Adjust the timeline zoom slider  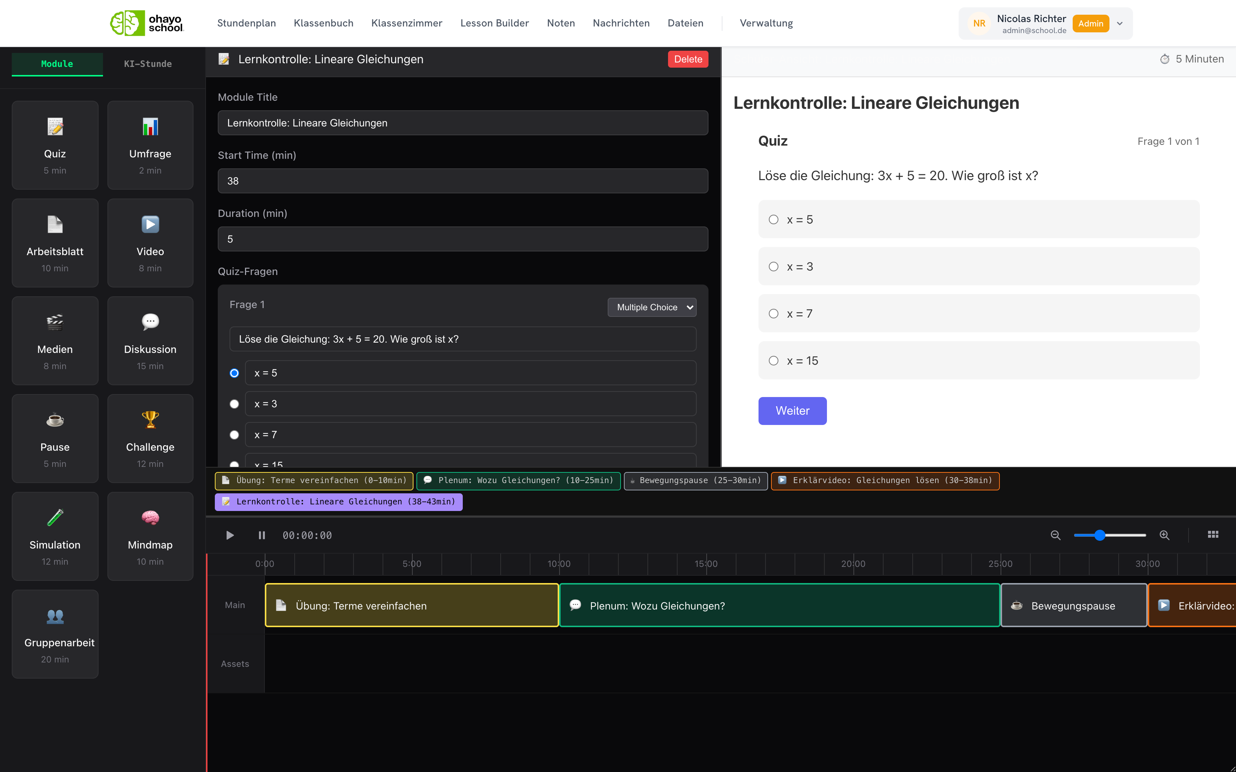point(1110,535)
